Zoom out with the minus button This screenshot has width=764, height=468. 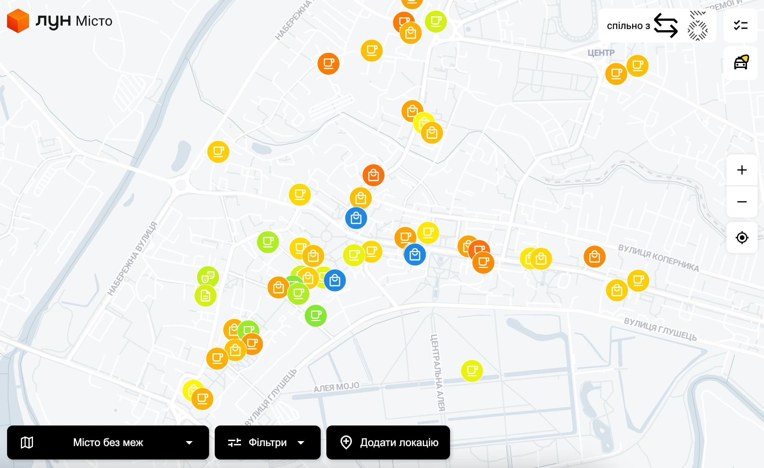(742, 202)
